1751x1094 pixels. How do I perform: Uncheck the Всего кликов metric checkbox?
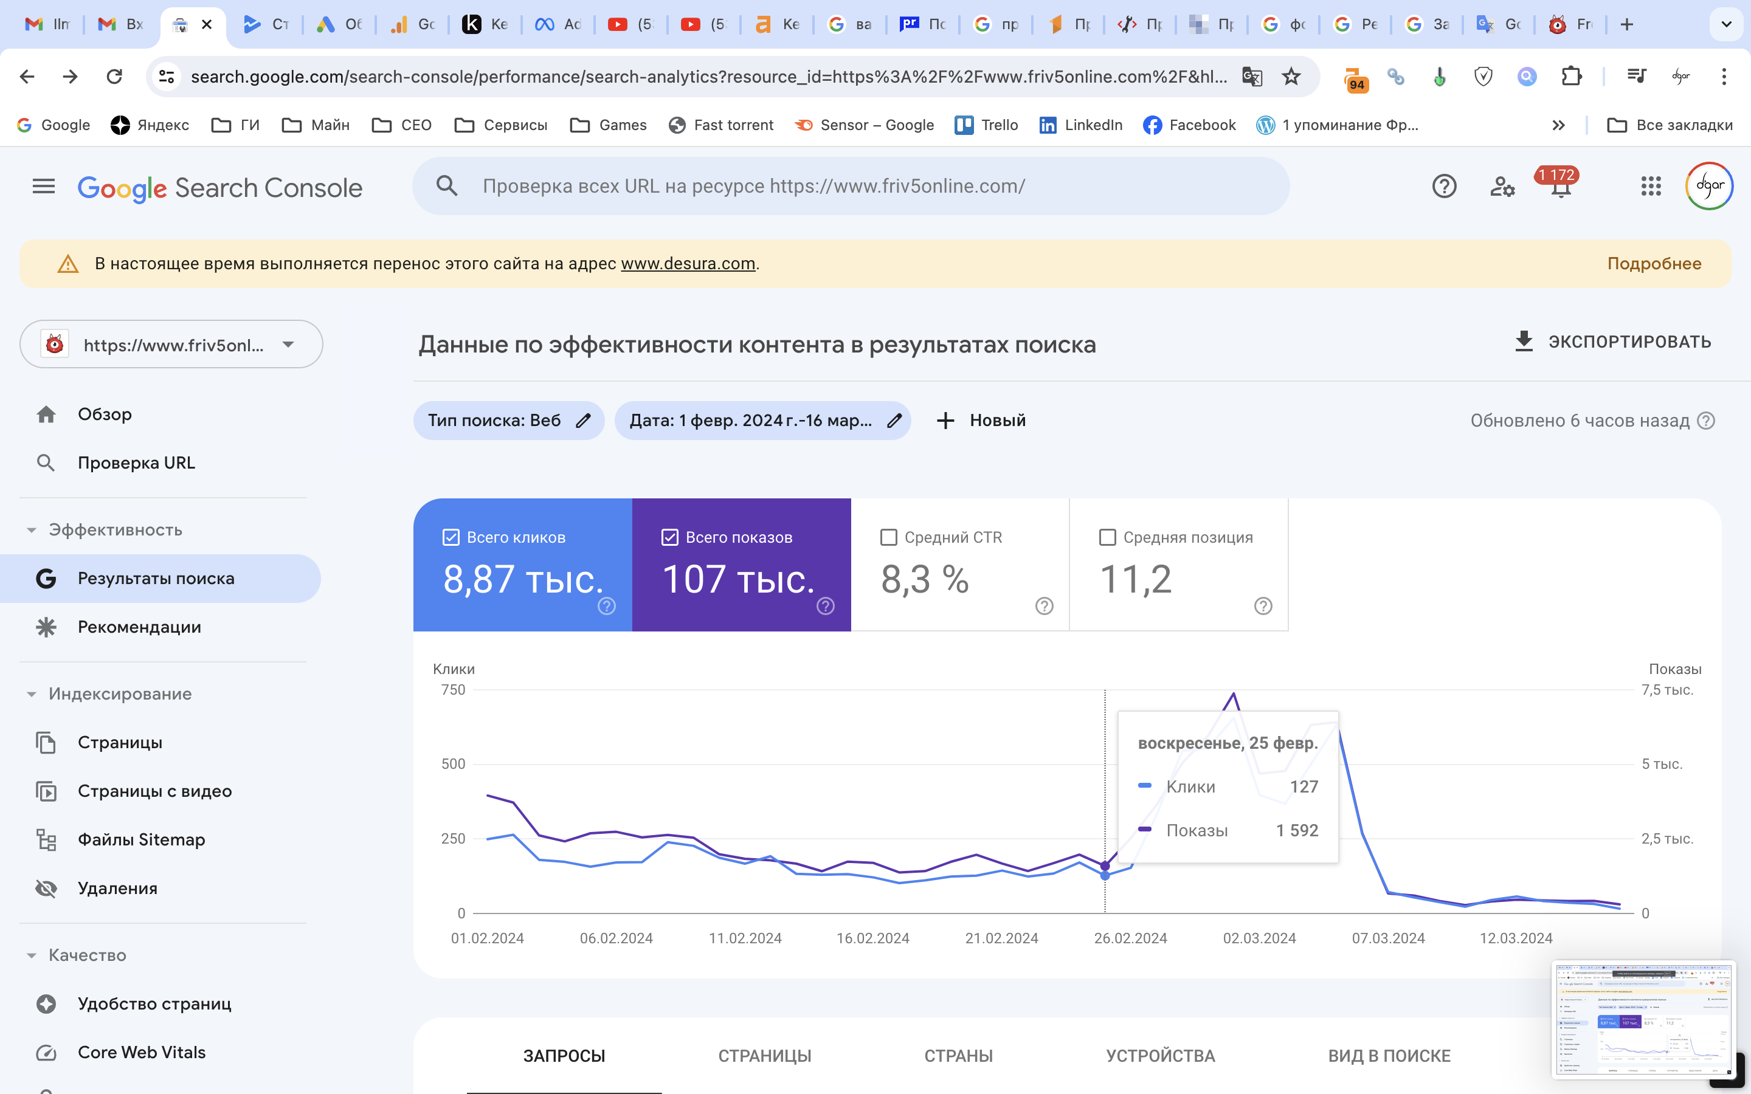(x=451, y=538)
